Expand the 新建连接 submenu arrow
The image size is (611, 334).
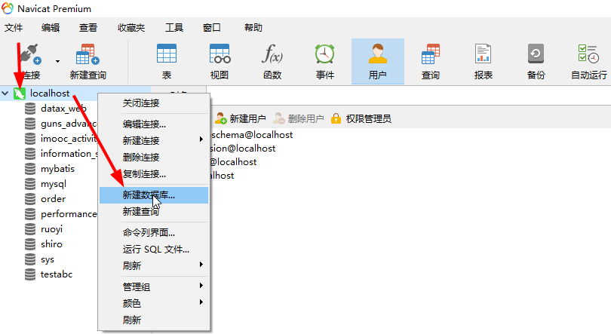(x=201, y=139)
